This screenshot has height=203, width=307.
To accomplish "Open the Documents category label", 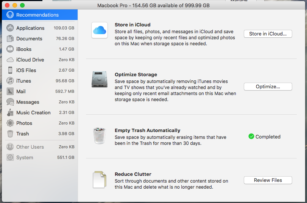I will 29,38.
